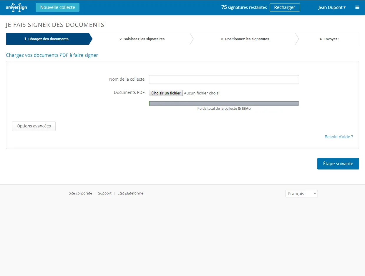365x276 pixels.
Task: Click the collection weight progress bar
Action: [x=224, y=103]
